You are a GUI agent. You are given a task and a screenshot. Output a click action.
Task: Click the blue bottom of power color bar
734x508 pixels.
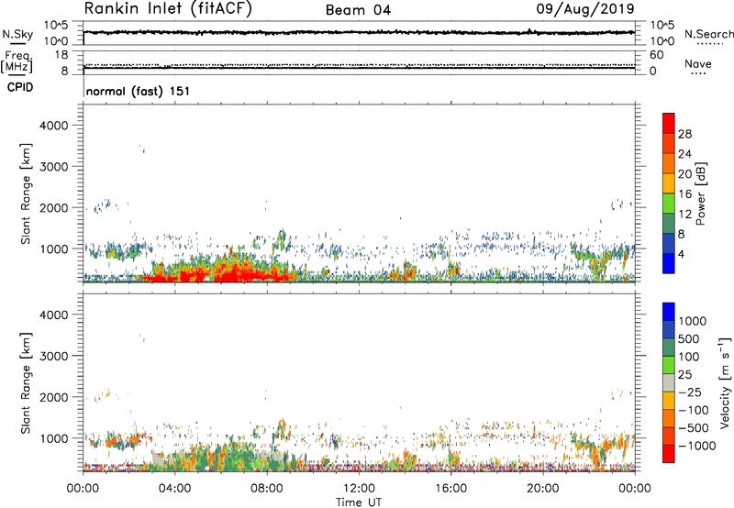point(669,263)
